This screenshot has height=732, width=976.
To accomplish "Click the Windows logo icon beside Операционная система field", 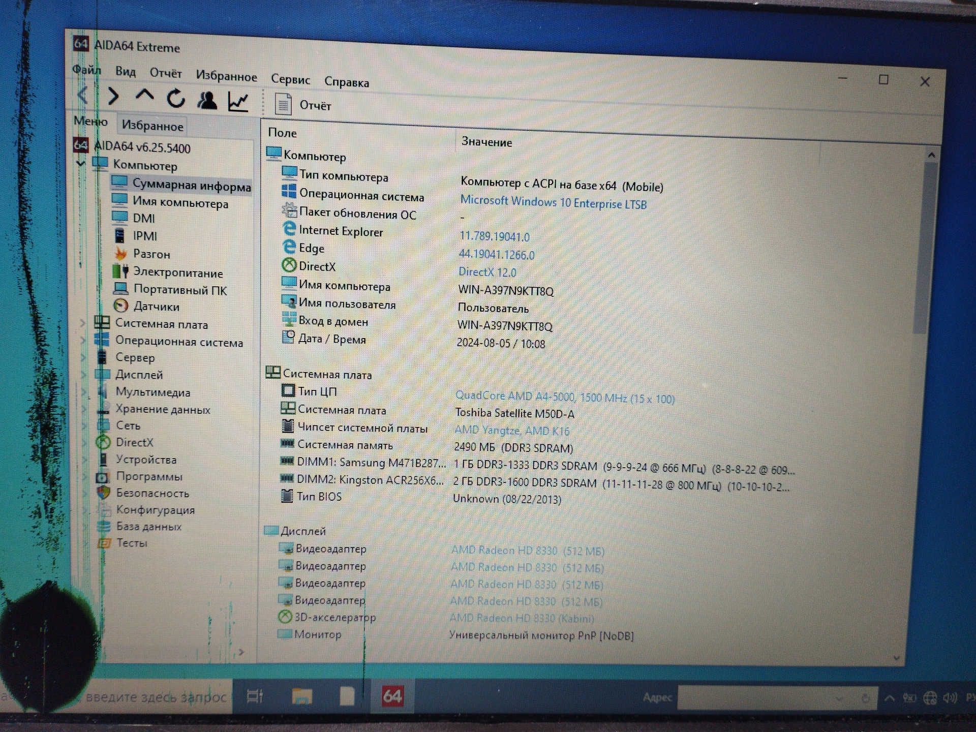I will 289,191.
